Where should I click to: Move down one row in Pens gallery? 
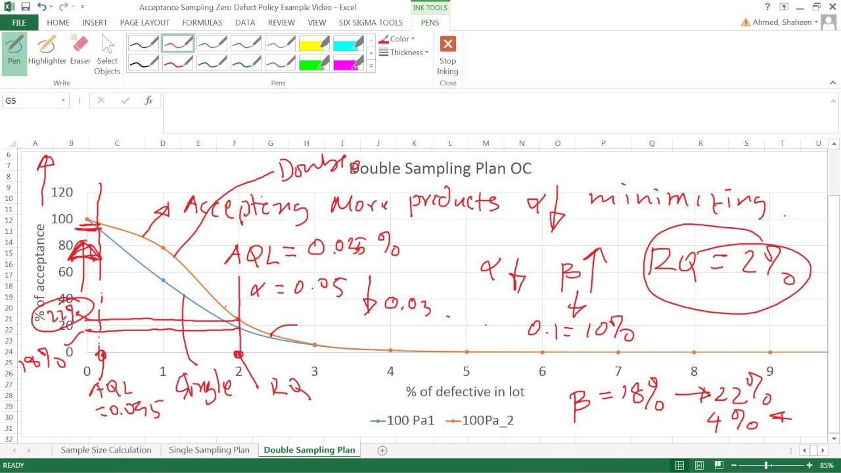click(371, 53)
